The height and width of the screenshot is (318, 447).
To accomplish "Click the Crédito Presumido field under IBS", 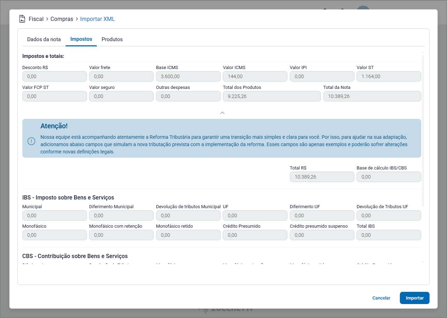I will click(255, 235).
